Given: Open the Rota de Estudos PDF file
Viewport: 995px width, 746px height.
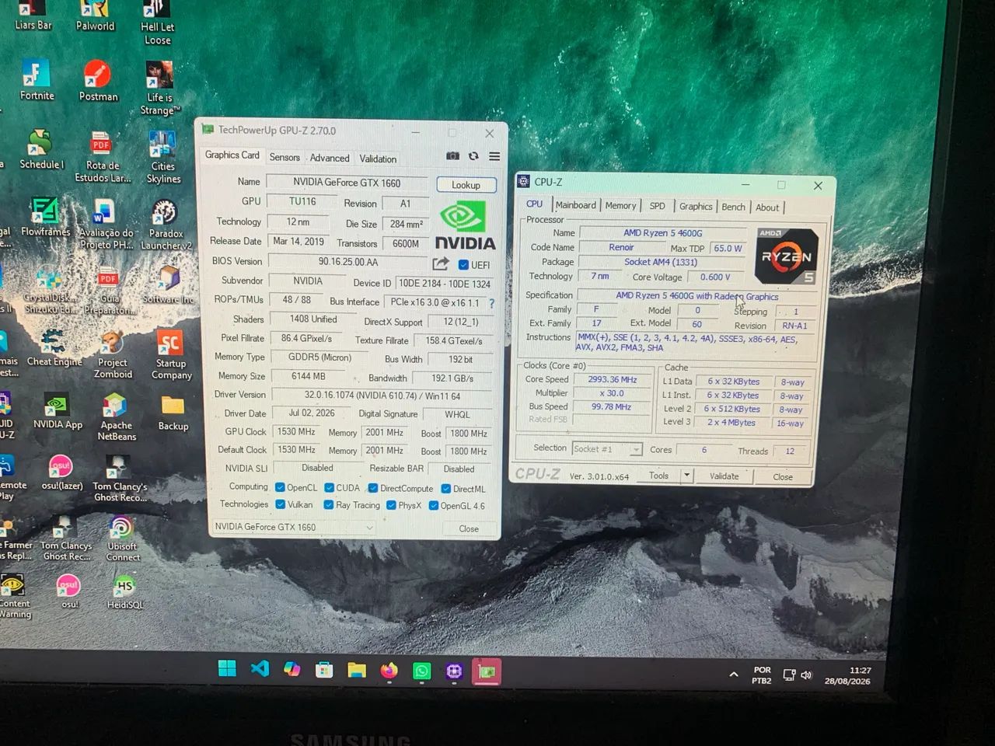Looking at the screenshot, I should (x=102, y=156).
